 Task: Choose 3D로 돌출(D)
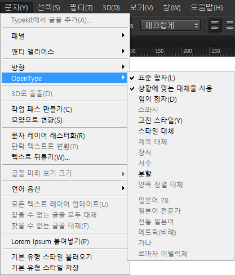(65, 93)
